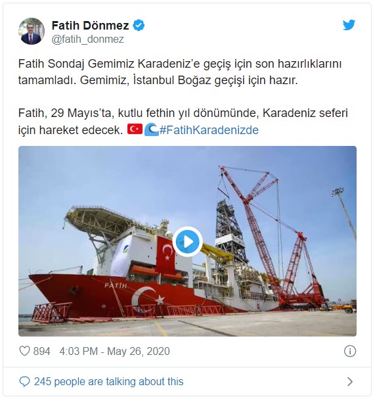The image size is (375, 399).
Task: Open the #FatihKaradenizde hashtag
Action: [209, 130]
